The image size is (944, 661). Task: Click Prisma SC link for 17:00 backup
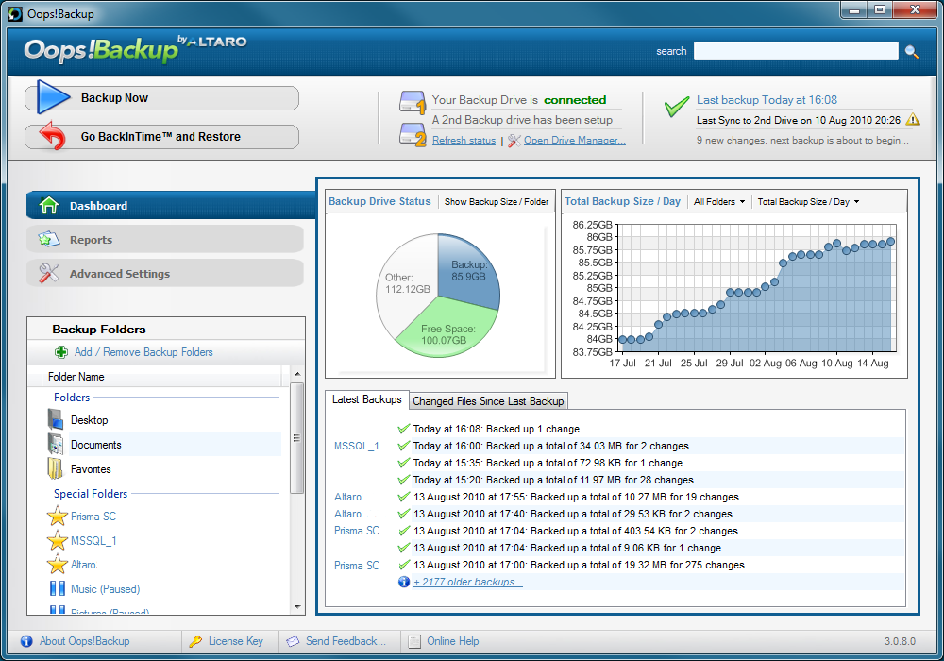pyautogui.click(x=357, y=566)
